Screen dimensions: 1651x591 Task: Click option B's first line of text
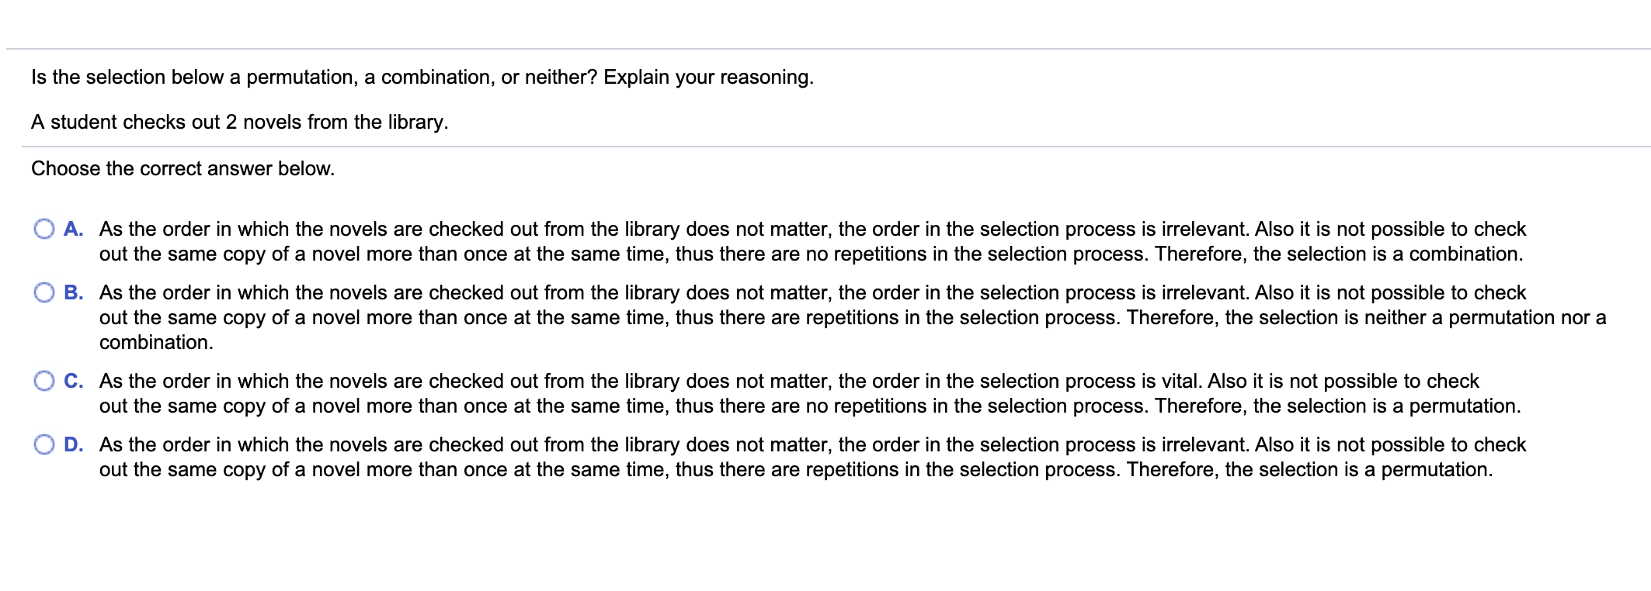(812, 292)
